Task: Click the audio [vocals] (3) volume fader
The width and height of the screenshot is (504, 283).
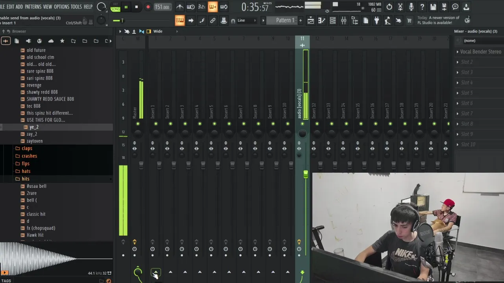Action: (x=306, y=175)
